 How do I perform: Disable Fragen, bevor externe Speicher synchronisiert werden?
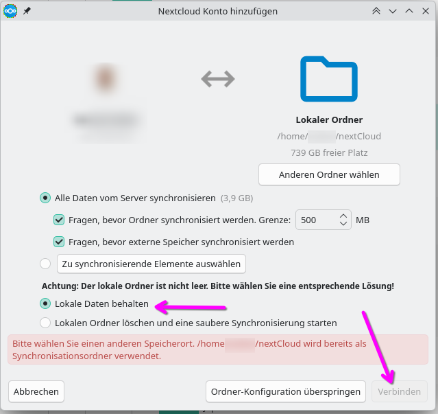59,242
